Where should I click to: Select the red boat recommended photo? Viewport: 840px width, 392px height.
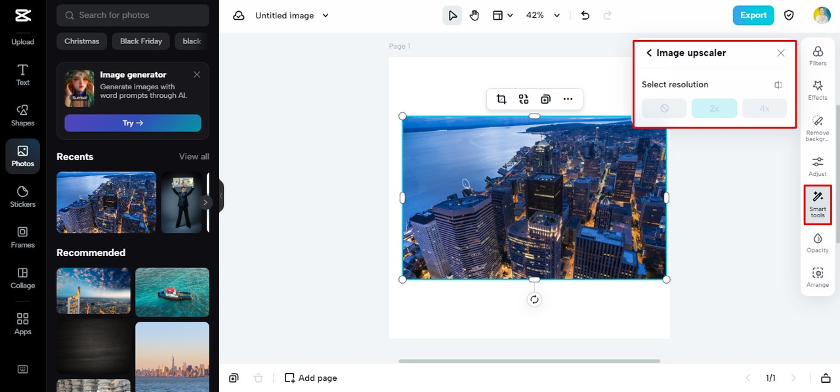pyautogui.click(x=172, y=292)
